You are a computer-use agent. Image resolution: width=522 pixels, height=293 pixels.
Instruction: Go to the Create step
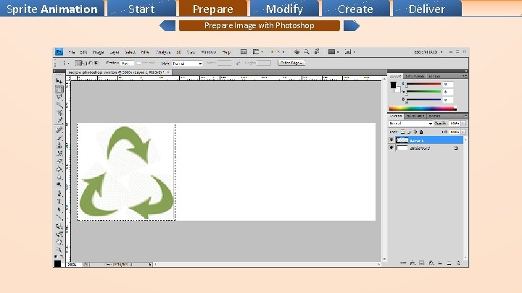point(355,9)
